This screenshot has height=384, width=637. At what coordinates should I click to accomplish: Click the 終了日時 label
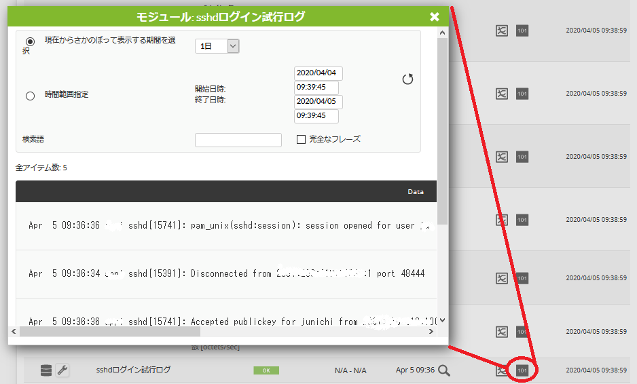point(210,100)
